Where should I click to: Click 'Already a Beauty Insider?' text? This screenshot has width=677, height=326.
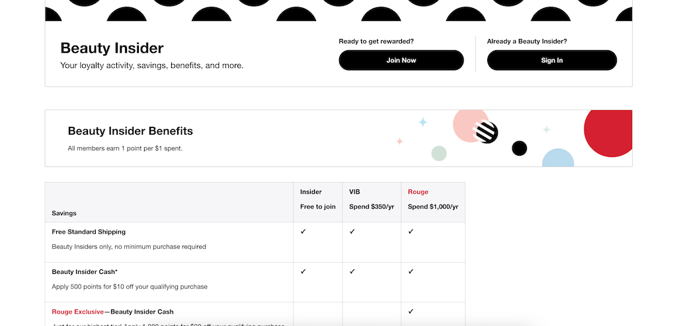click(x=527, y=42)
